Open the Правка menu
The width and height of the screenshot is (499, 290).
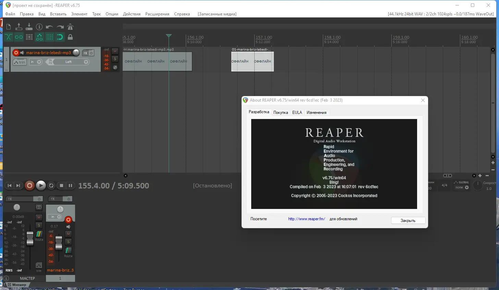click(27, 14)
